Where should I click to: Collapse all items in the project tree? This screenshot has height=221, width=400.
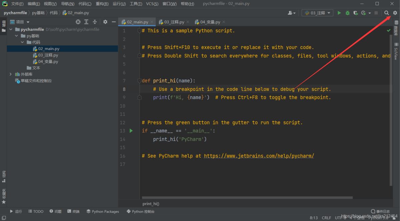pyautogui.click(x=95, y=22)
